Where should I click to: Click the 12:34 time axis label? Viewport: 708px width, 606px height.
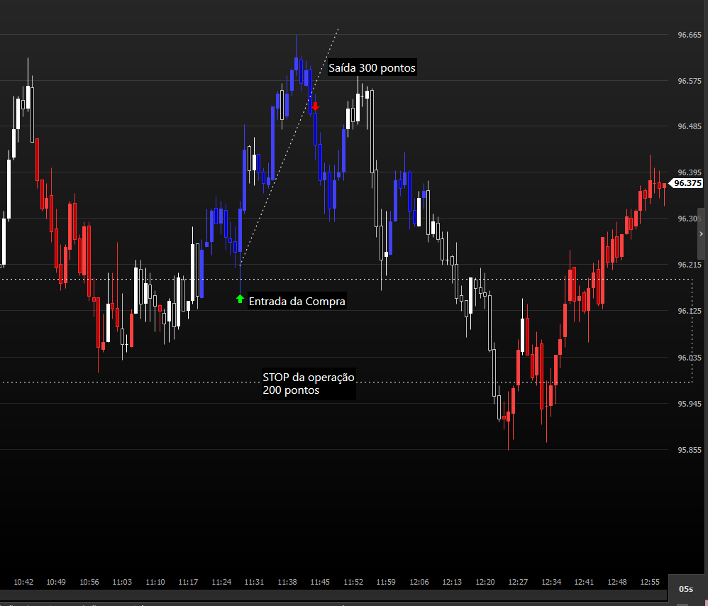point(551,582)
